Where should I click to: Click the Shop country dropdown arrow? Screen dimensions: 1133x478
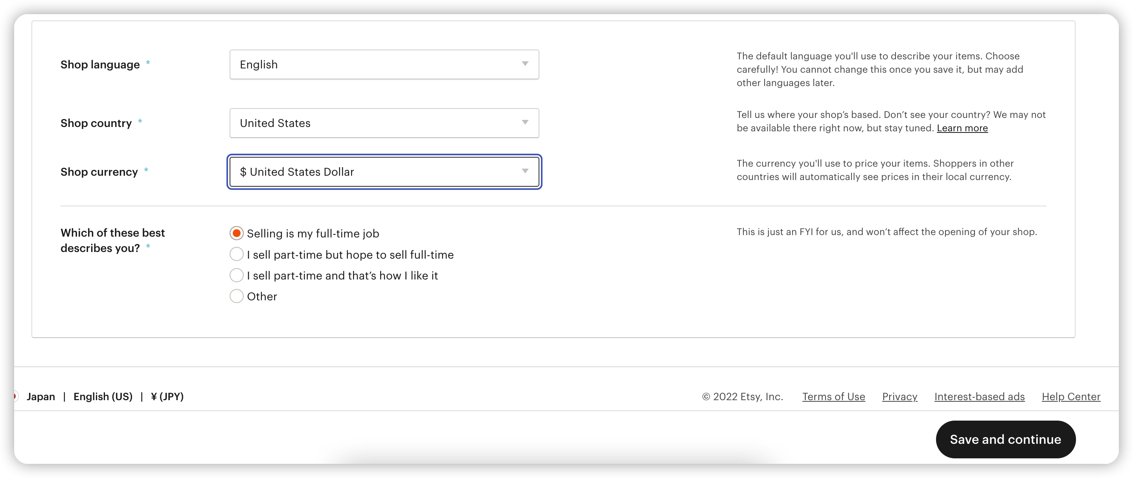click(525, 123)
